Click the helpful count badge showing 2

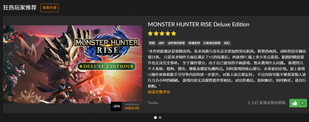tap(302, 103)
